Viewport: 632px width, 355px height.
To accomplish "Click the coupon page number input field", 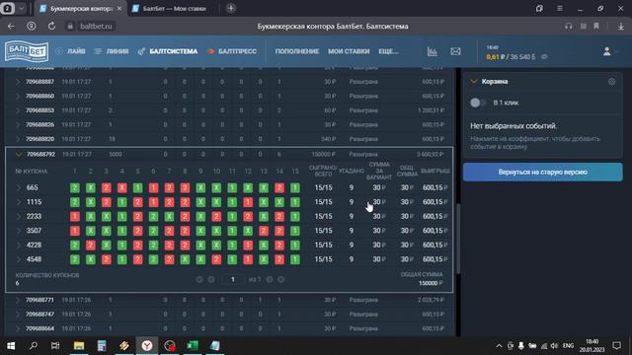I will 233,279.
